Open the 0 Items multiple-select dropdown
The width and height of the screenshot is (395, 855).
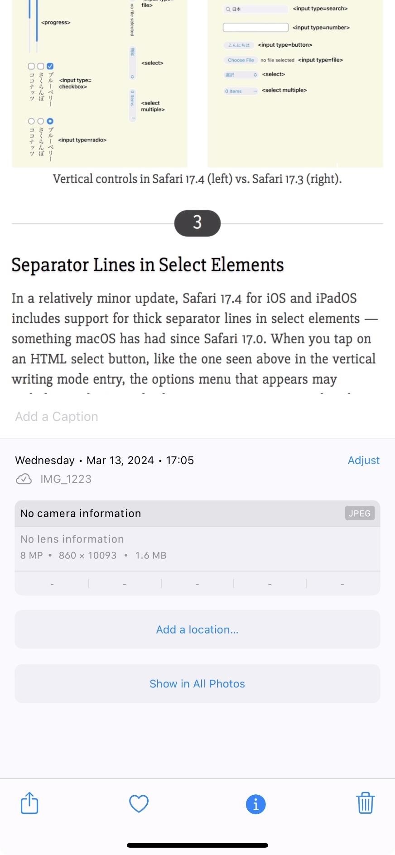point(239,91)
